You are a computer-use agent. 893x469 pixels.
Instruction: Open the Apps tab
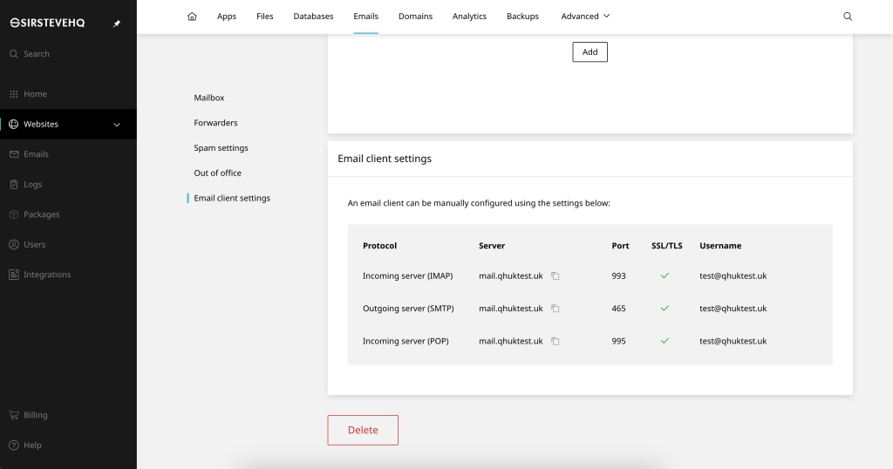[x=227, y=16]
